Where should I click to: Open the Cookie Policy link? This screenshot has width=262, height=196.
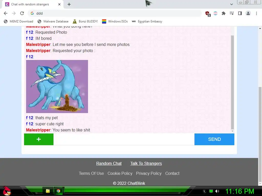point(120,174)
